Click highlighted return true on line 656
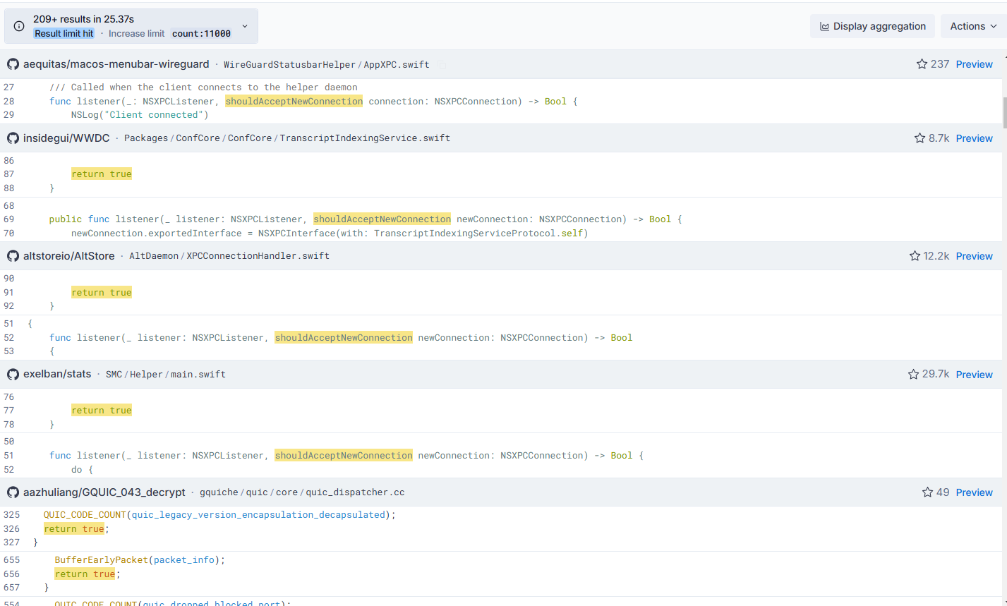 point(85,574)
